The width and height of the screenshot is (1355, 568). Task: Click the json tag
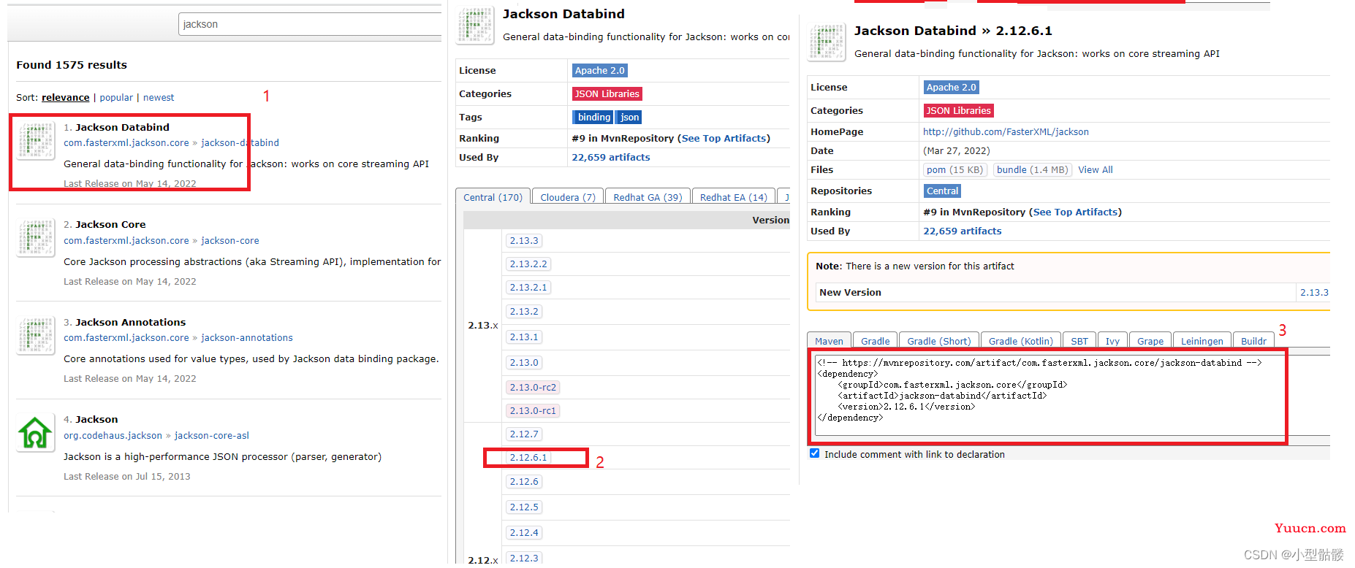pyautogui.click(x=629, y=117)
